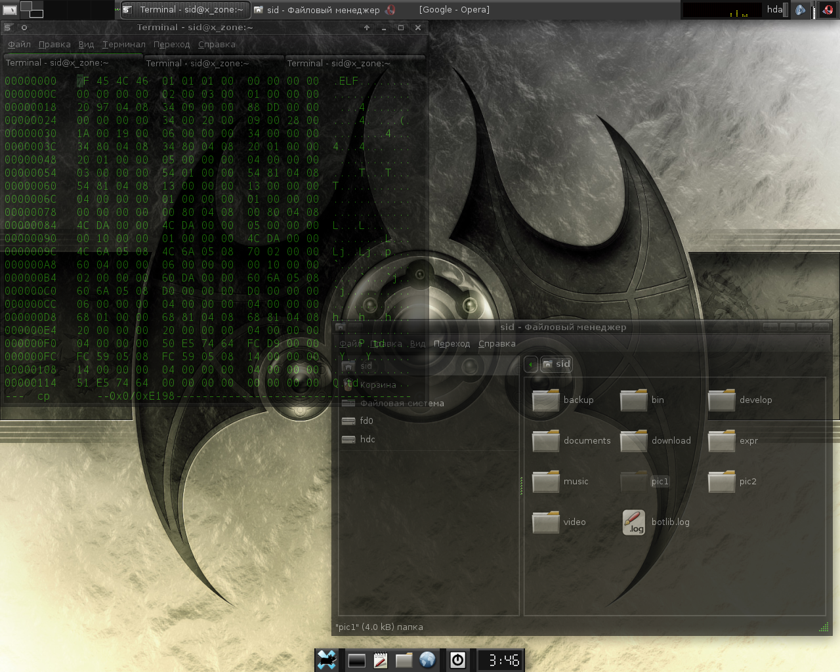This screenshot has width=840, height=672.
Task: Open the Файл menu in the Terminal
Action: coord(19,45)
